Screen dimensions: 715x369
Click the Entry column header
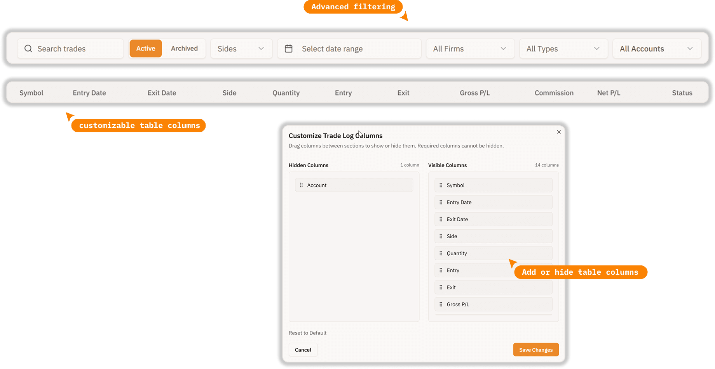pos(344,93)
